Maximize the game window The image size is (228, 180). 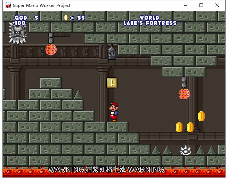(201, 5)
